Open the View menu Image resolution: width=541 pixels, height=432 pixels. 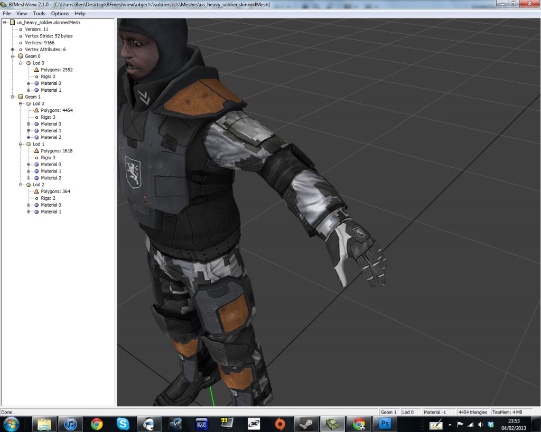pos(21,13)
